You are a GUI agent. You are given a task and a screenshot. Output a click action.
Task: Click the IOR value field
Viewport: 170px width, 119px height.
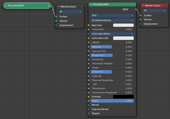(112, 84)
